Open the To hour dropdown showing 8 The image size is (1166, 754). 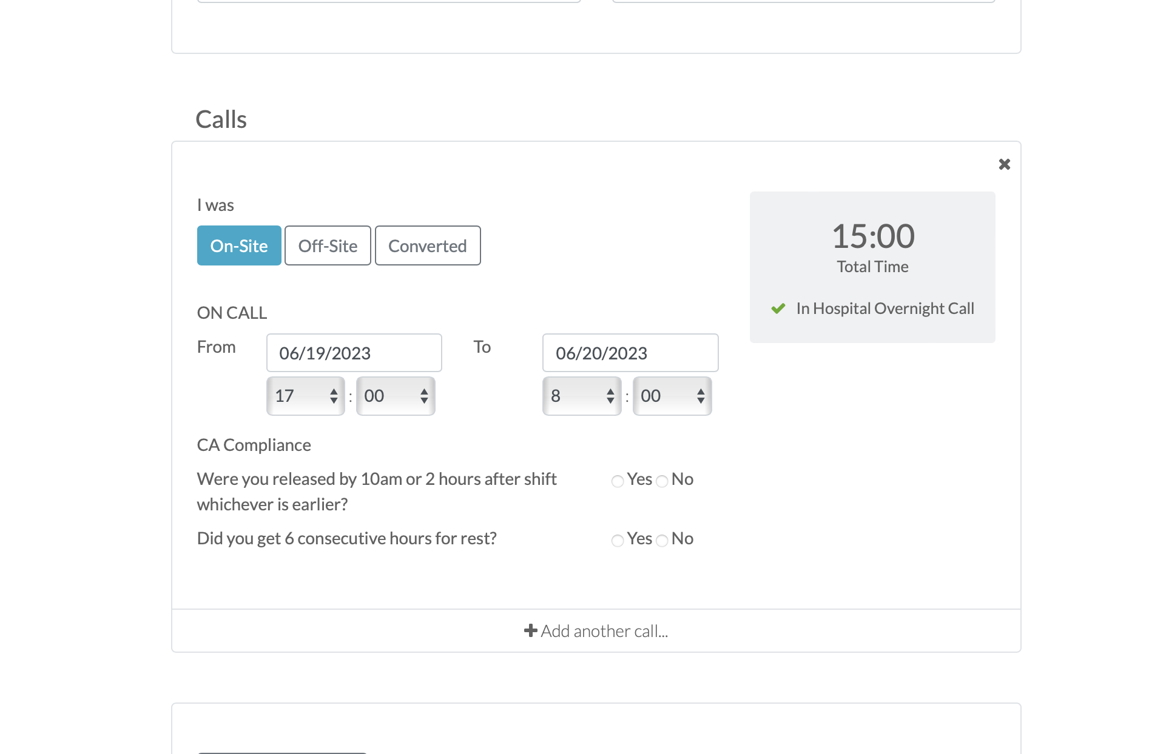pyautogui.click(x=582, y=396)
